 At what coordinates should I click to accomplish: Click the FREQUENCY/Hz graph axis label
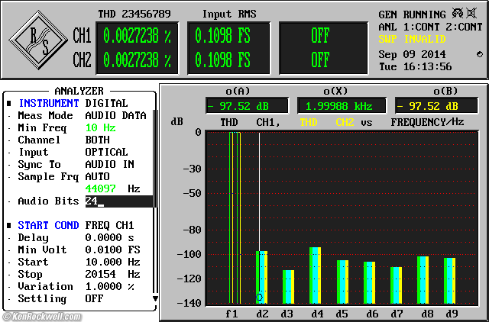(x=427, y=122)
